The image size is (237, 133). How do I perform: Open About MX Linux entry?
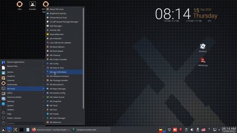(x=64, y=9)
